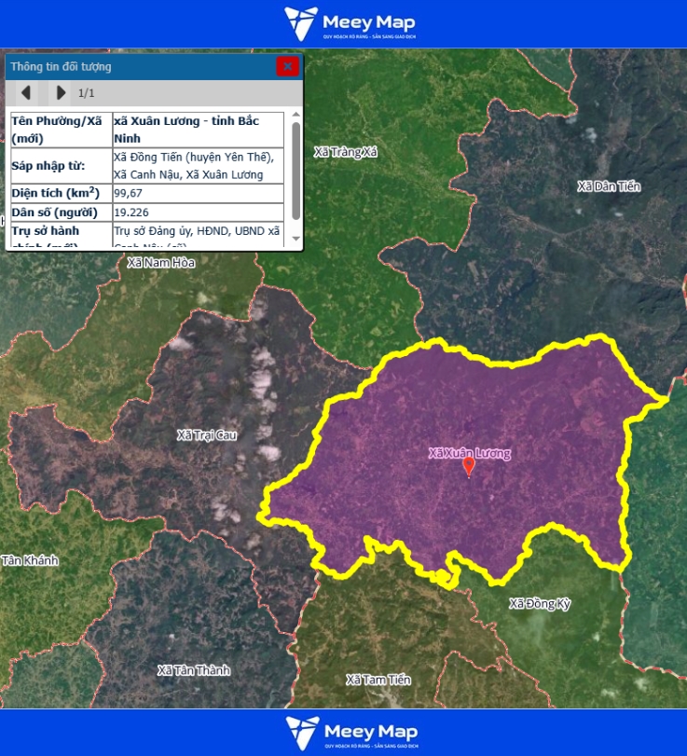Click the Meey Map logo in footer
The image size is (687, 756).
tap(351, 733)
